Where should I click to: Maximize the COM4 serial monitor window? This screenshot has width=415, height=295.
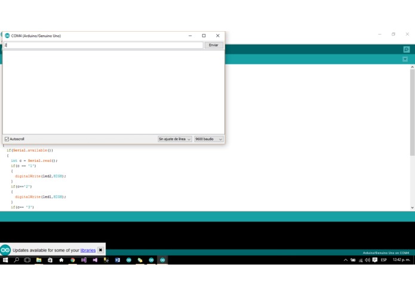204,36
